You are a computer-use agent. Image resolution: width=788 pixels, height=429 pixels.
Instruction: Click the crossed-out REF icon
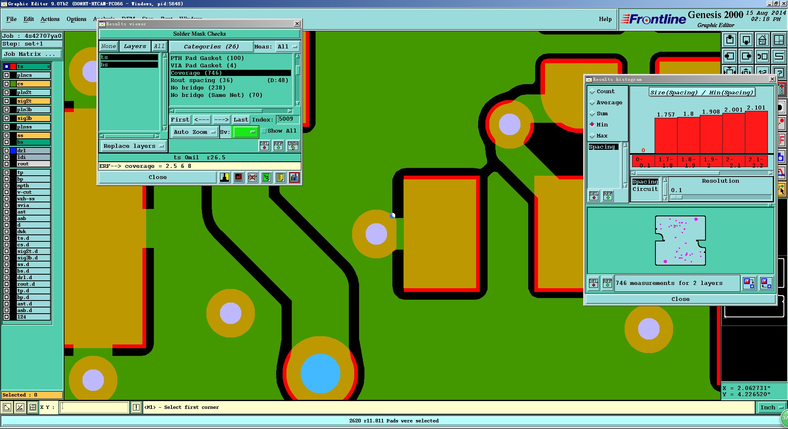click(252, 177)
